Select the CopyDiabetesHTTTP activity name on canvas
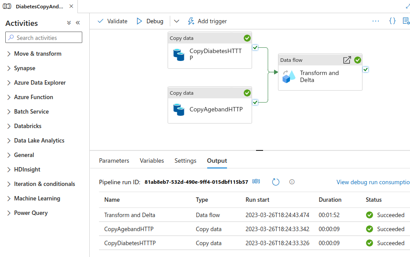This screenshot has height=257, width=410. click(x=216, y=54)
